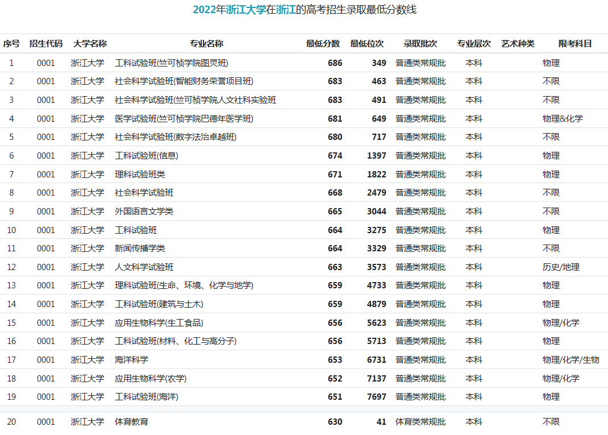This screenshot has width=608, height=435.
Task: Click the subject requirement 历史/地理
Action: pyautogui.click(x=561, y=267)
